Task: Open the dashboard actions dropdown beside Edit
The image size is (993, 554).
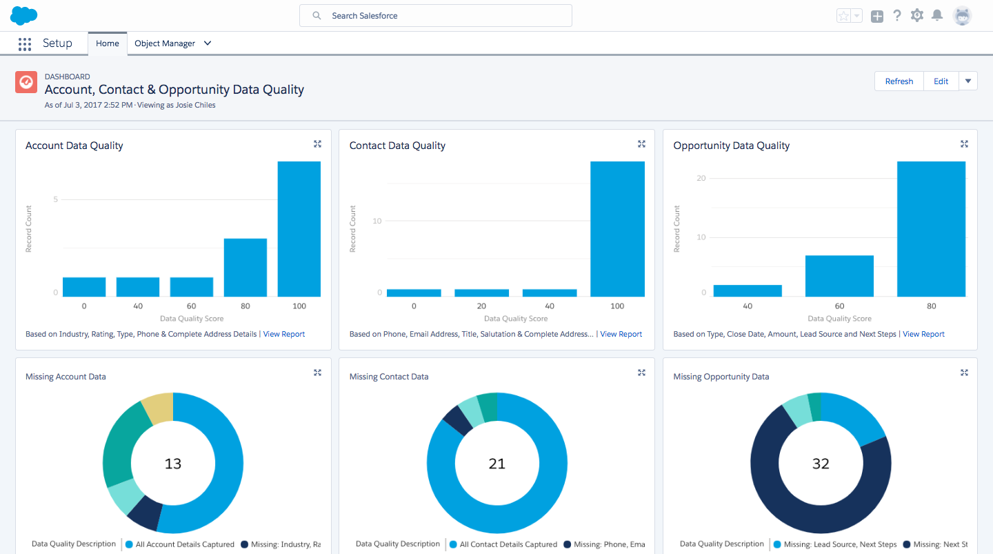Action: coord(968,81)
